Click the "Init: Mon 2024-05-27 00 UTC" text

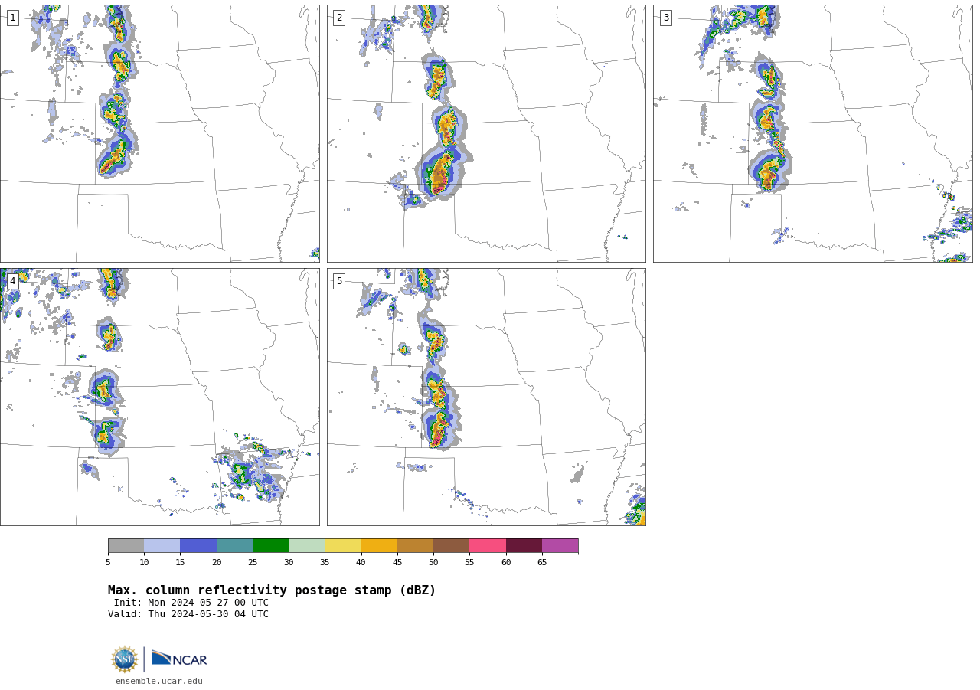(191, 603)
